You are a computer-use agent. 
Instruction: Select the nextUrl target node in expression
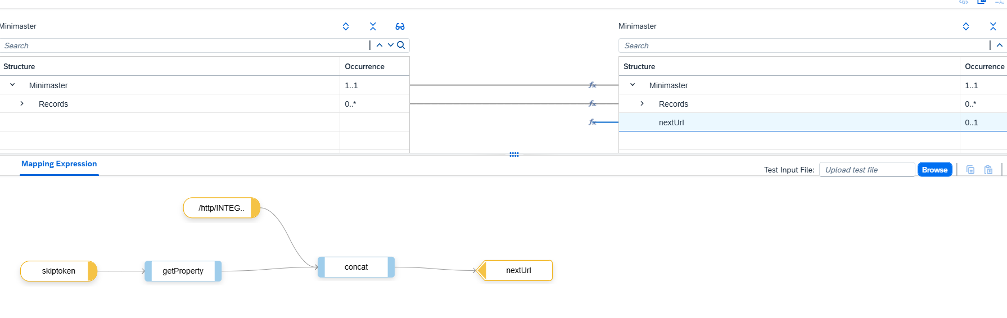[x=514, y=270]
